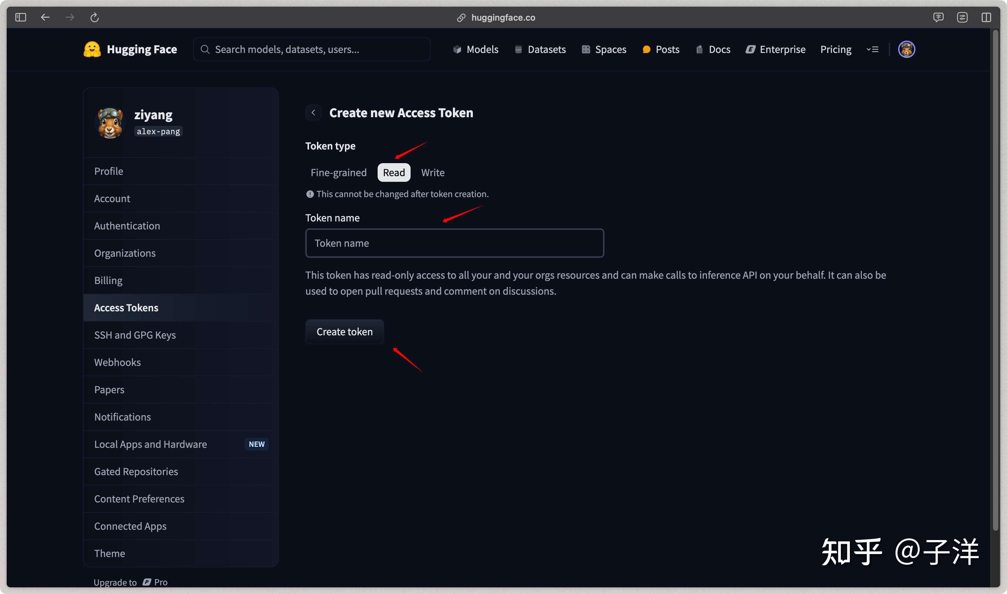Click the back chevron beside Create new Access Token
The width and height of the screenshot is (1007, 594).
coord(313,113)
